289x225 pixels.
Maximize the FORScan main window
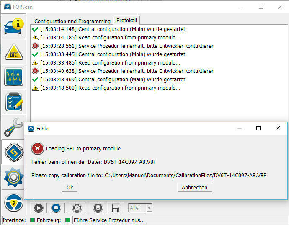pos(261,7)
